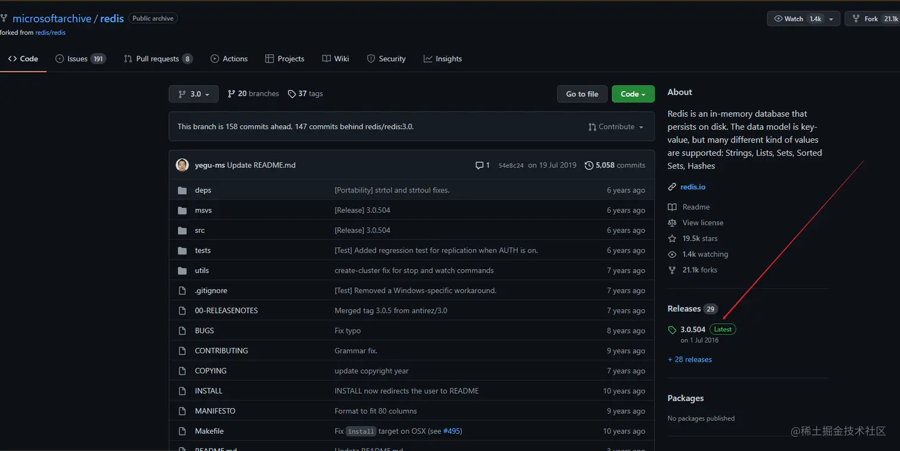The image size is (900, 451).
Task: Open the Issues tab
Action: [80, 59]
